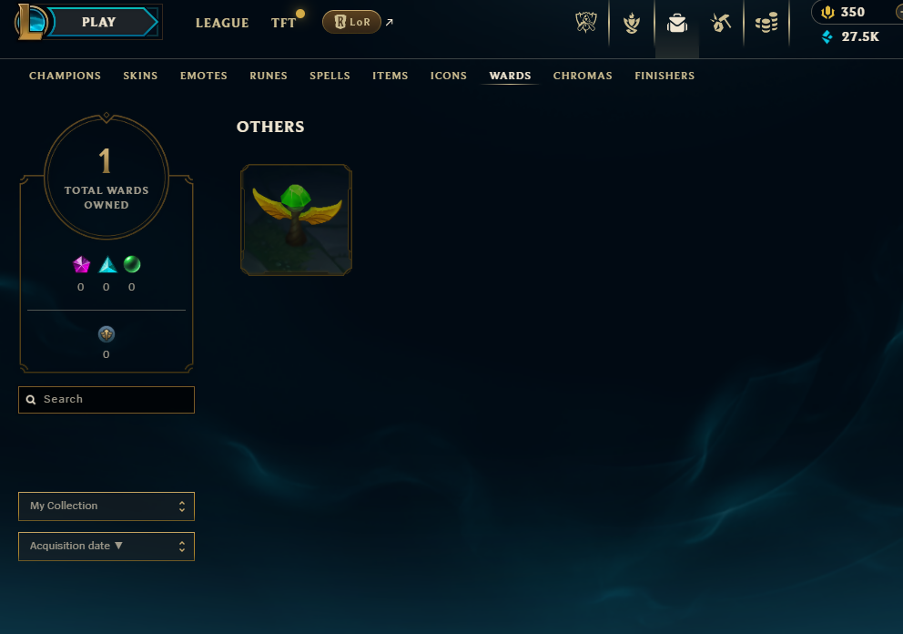Select the green winged ward thumbnail
This screenshot has width=903, height=634.
click(x=296, y=220)
